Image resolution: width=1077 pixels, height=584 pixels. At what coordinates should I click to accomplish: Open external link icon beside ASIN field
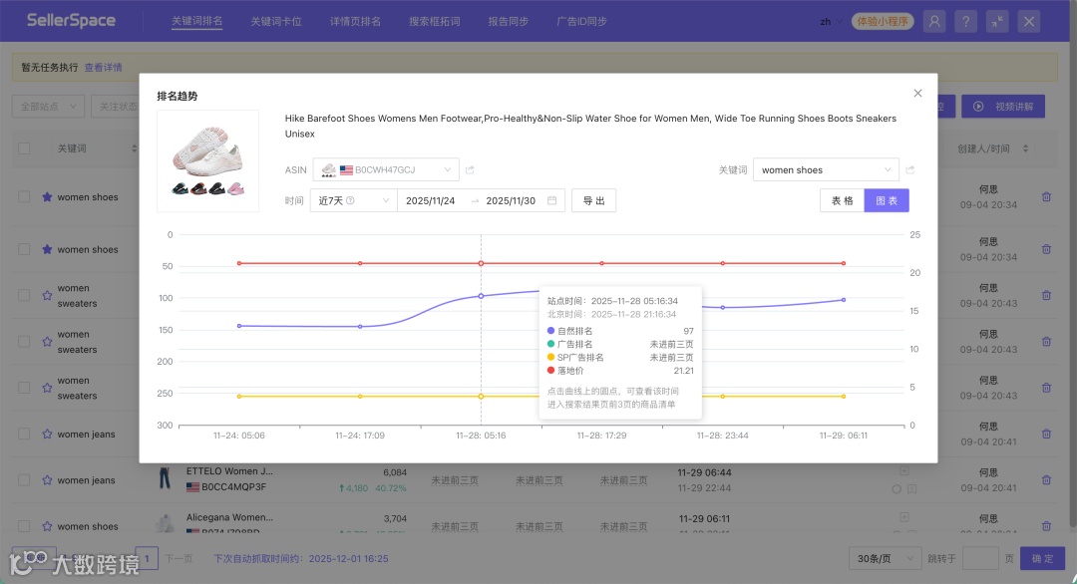pos(470,169)
